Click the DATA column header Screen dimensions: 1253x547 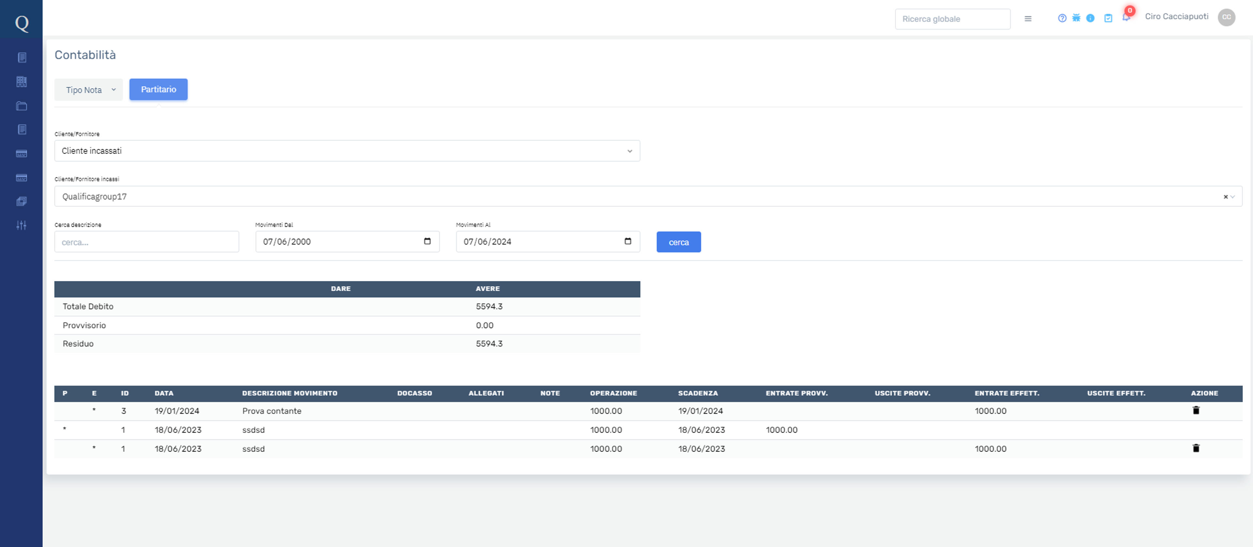(164, 393)
